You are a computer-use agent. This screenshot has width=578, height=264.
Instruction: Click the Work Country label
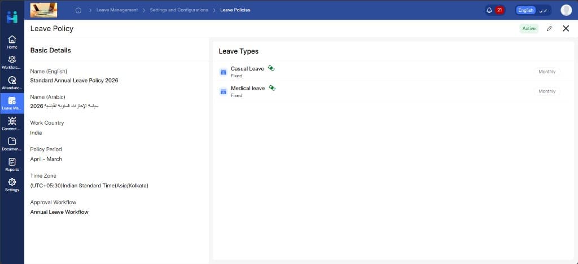47,123
